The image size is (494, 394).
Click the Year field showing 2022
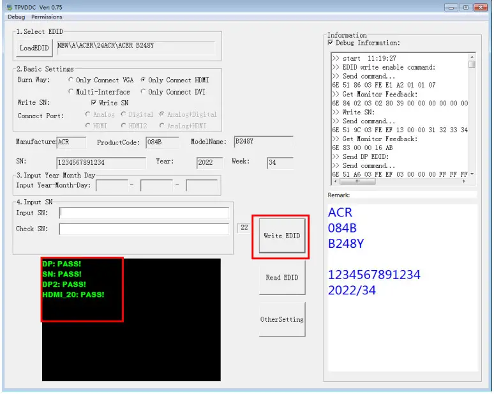click(x=209, y=163)
